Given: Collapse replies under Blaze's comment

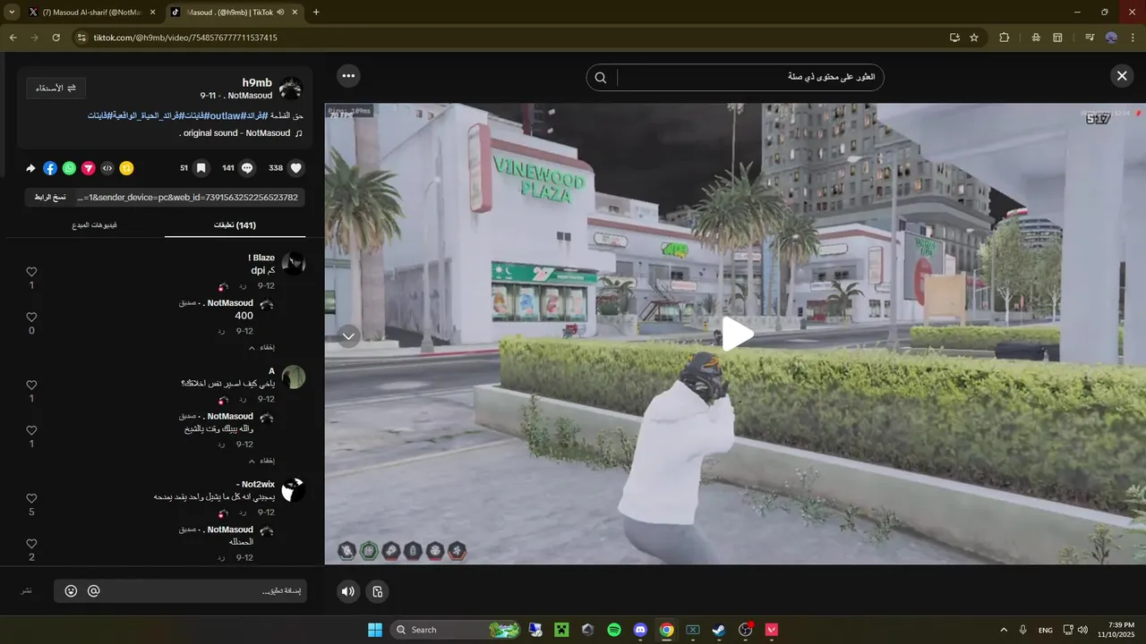Looking at the screenshot, I should point(261,347).
